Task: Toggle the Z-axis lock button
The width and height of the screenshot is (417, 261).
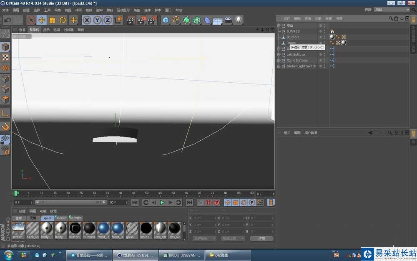Action: coord(108,20)
